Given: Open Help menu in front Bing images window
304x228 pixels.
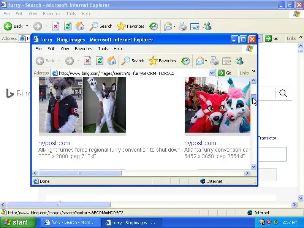Looking at the screenshot, I should [x=118, y=49].
